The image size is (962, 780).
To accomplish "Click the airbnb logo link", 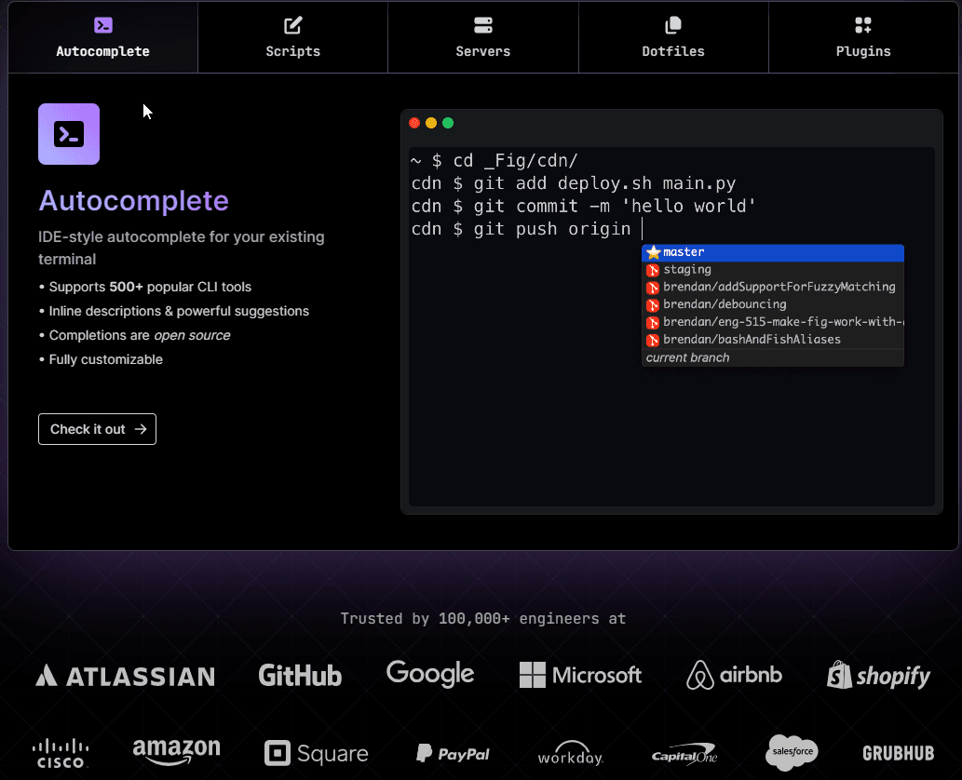I will (x=734, y=675).
